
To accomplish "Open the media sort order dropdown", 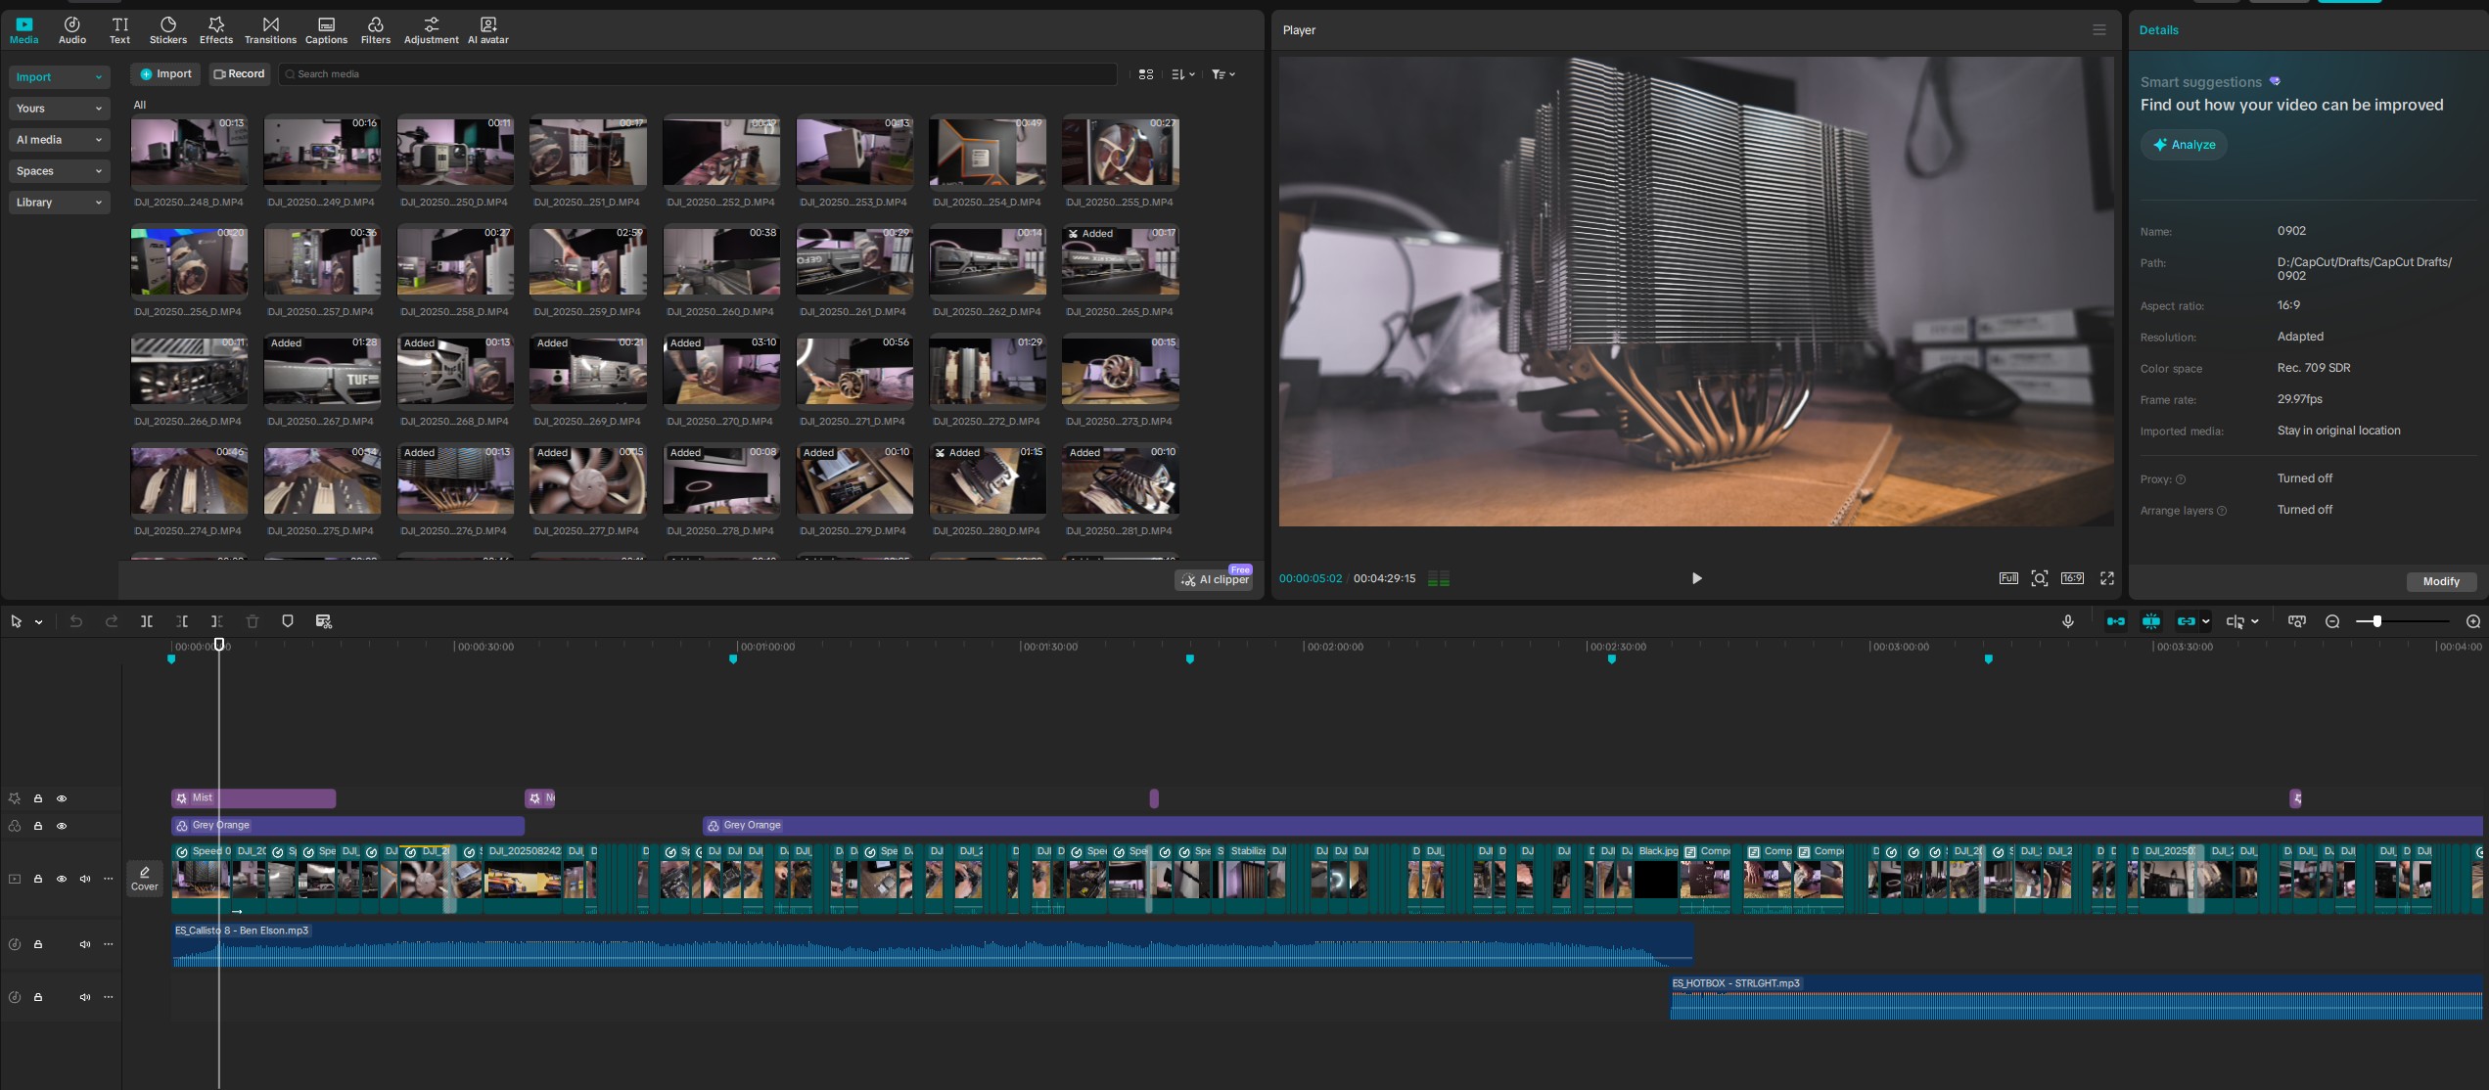I will point(1181,73).
